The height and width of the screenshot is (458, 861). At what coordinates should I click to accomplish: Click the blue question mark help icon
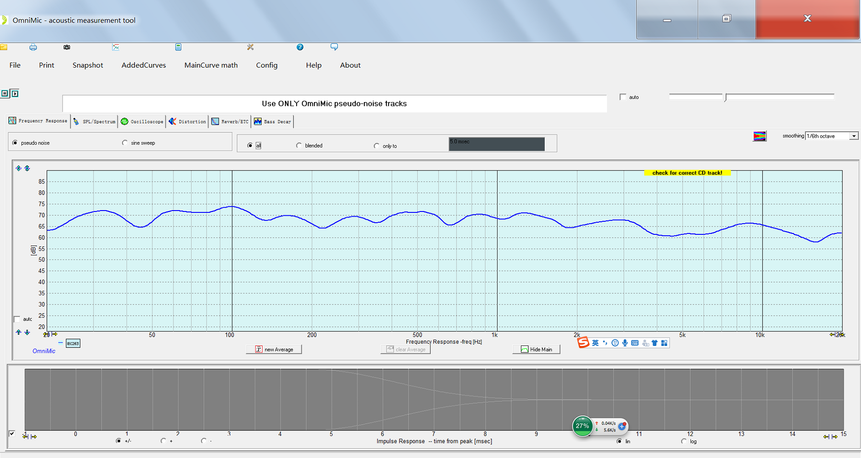(x=300, y=47)
